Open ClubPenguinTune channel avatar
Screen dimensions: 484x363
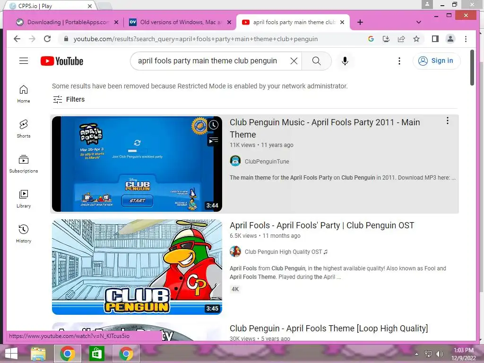coord(235,161)
